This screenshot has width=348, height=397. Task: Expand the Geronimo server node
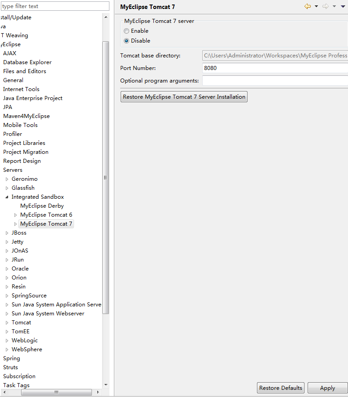tap(7, 179)
